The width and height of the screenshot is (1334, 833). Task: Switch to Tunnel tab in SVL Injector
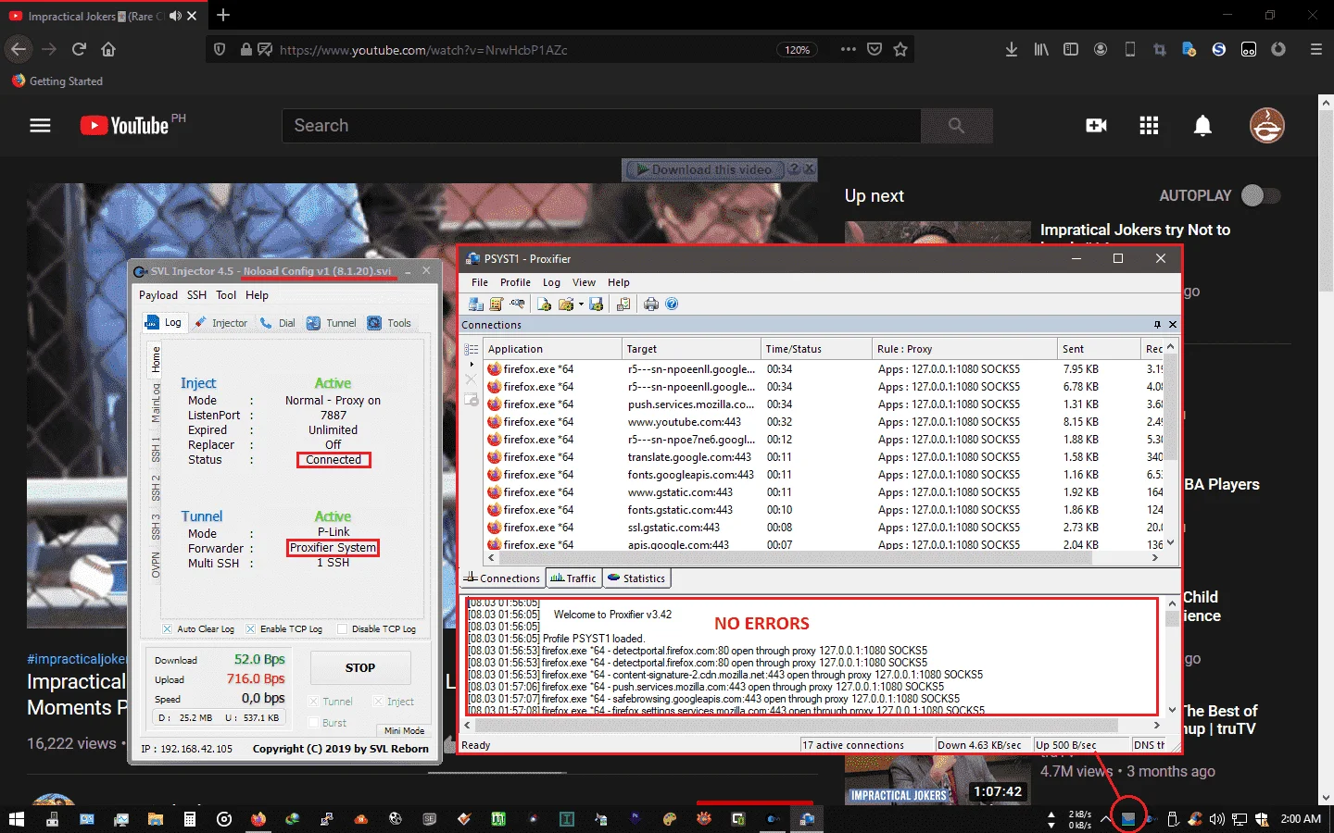click(331, 323)
